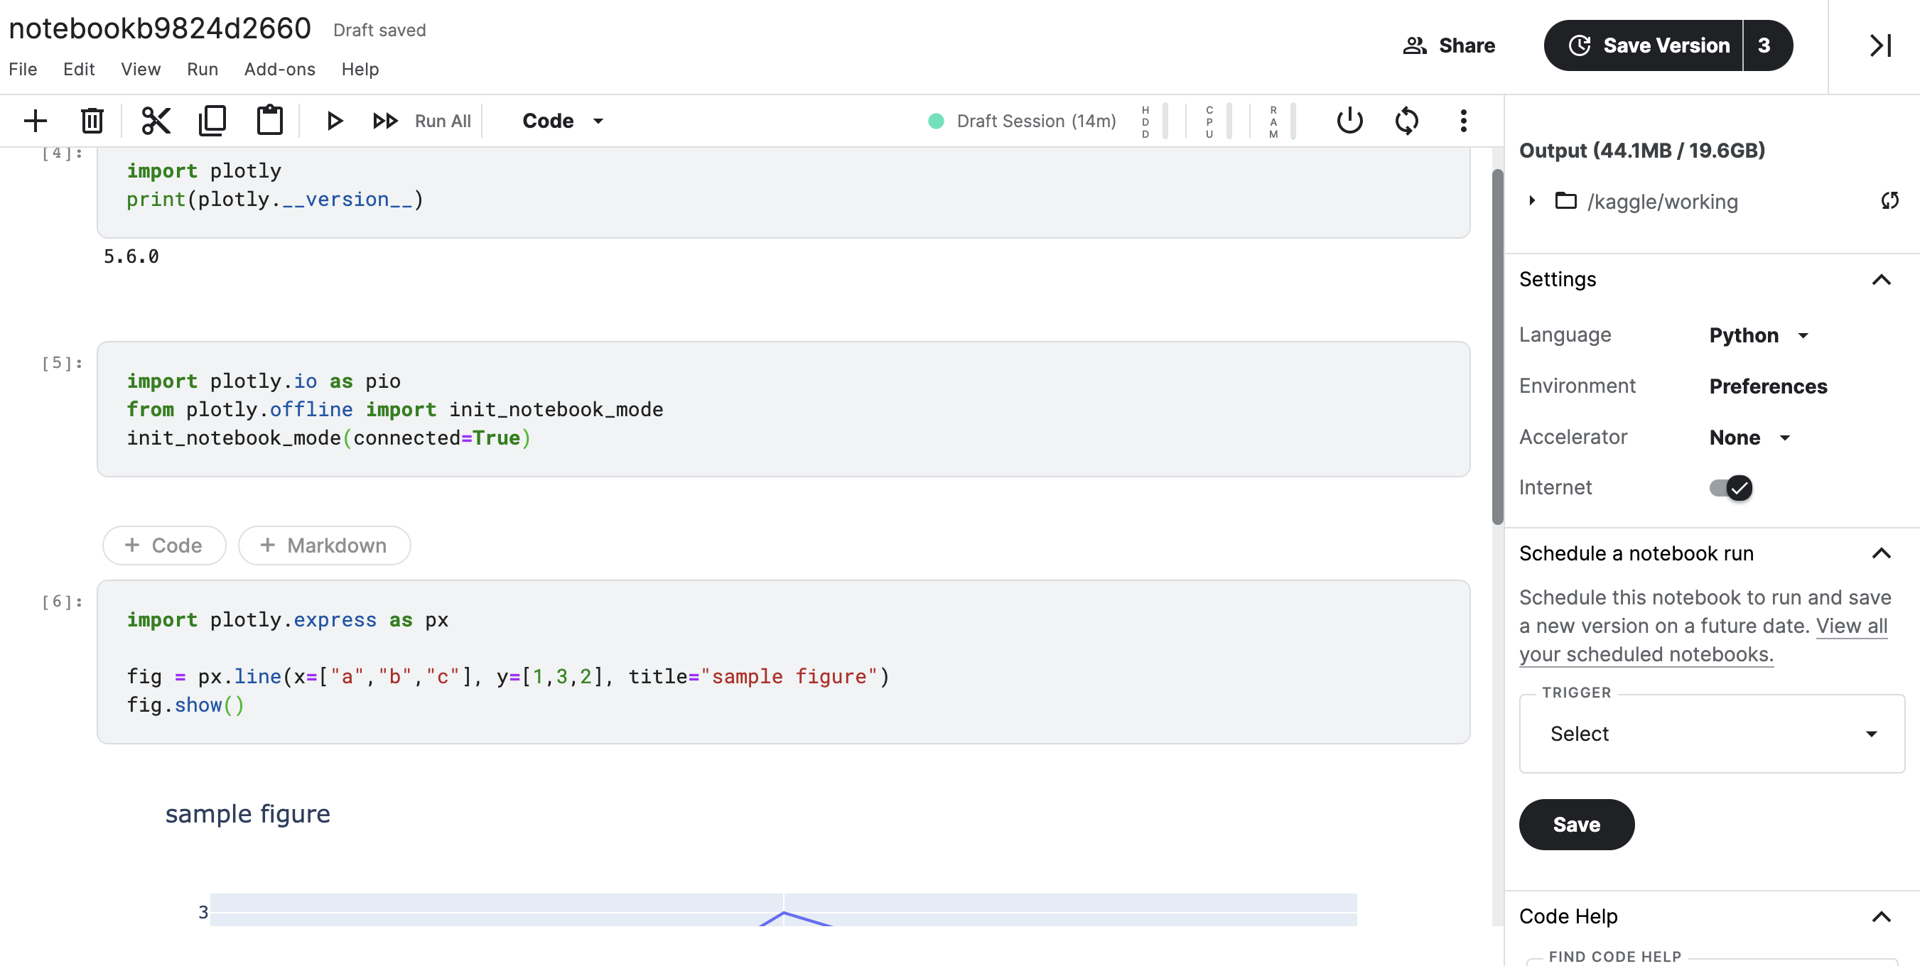The height and width of the screenshot is (966, 1920).
Task: Open the three-dot more options menu
Action: (1463, 121)
